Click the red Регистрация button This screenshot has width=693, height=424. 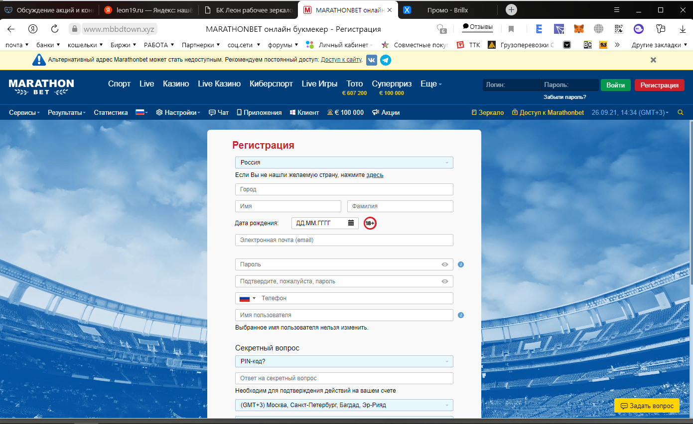(x=660, y=85)
